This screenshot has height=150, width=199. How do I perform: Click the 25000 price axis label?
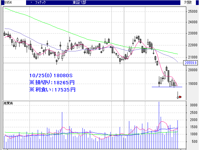pos(193,12)
